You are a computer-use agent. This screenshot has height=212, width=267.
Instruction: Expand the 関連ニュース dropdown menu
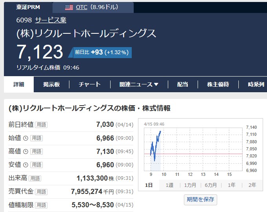coord(139,84)
